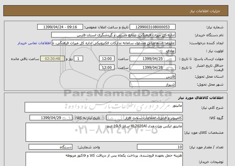Click the general need description field مانیتور
Viewport: 235px width, 166px height.
tap(104, 107)
